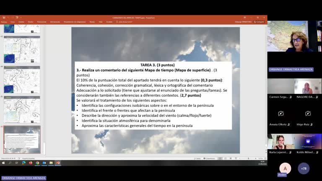Click the Ander participant avatar 'A'

tap(285, 168)
